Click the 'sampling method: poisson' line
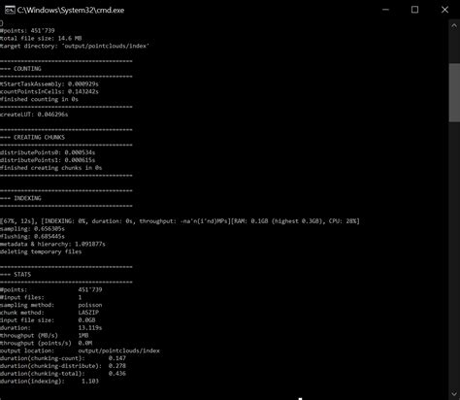The height and width of the screenshot is (400, 460). (x=51, y=305)
